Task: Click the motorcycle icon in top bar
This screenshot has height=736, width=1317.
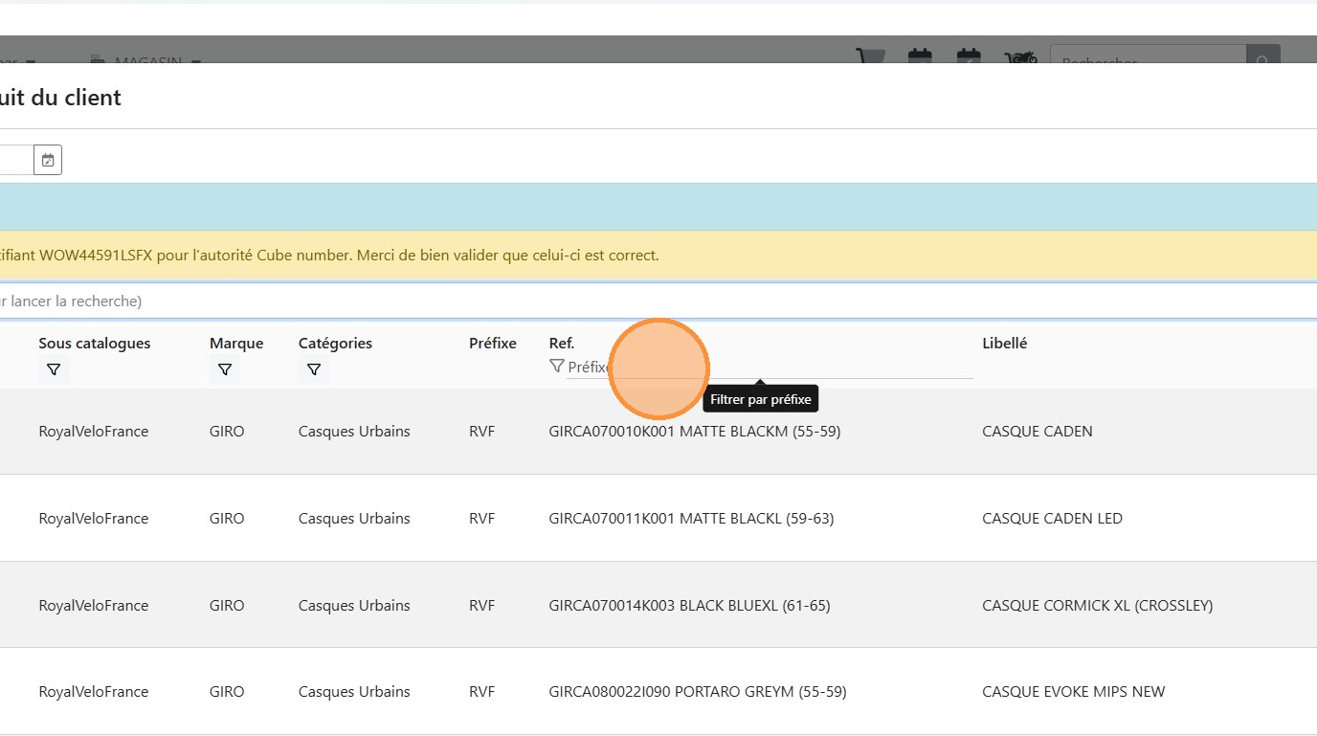Action: [1021, 57]
